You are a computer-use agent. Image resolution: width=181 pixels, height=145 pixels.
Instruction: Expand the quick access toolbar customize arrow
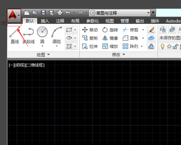coord(153,13)
